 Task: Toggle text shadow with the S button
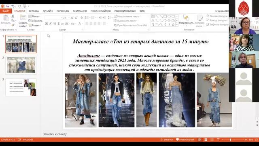[58, 24]
